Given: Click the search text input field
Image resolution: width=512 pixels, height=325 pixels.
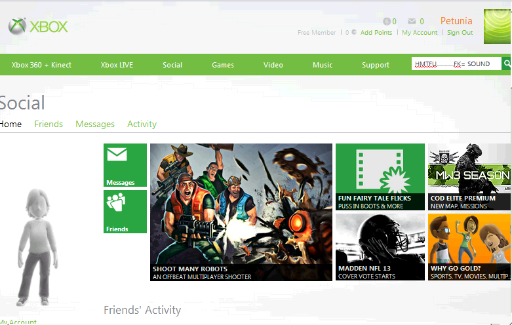Looking at the screenshot, I should (456, 64).
